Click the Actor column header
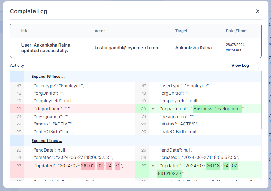Screen dimensions: 271x191 (100, 31)
